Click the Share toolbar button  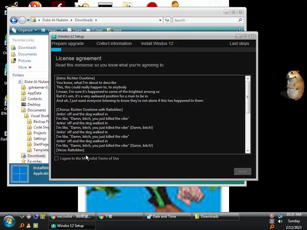coord(115,30)
